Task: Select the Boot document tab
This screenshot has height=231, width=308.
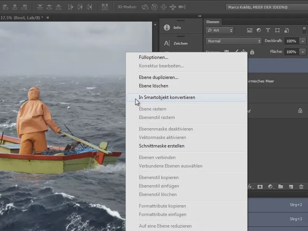Action: [22, 18]
